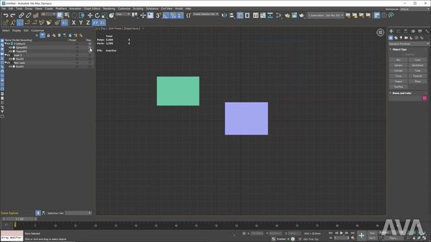Open the Display menu in Scene Explorer
The height and width of the screenshot is (242, 431).
[16, 31]
